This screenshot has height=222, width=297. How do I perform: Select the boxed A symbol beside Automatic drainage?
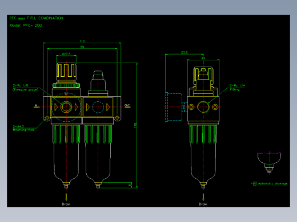(255, 183)
